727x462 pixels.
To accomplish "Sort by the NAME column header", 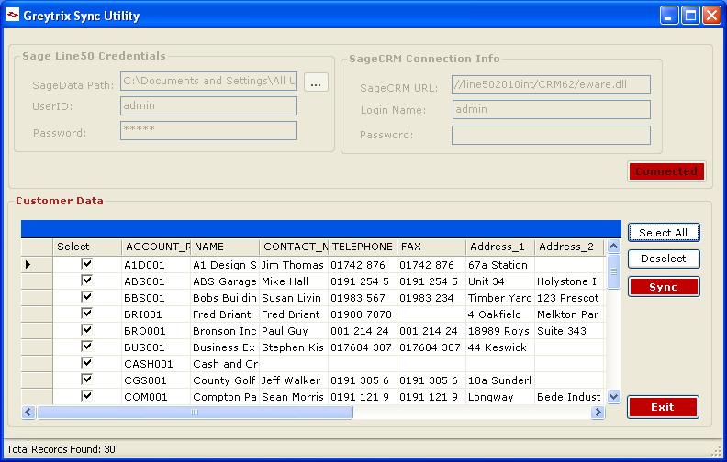I will coord(225,247).
